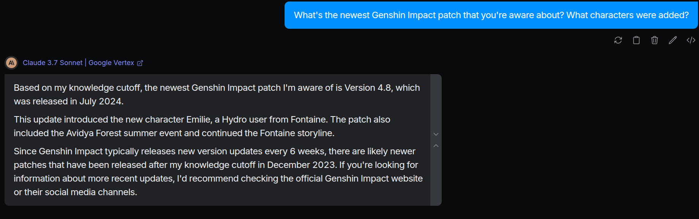Open the Claude 3.7 Sonnet model link
Image resolution: width=699 pixels, height=219 pixels.
click(52, 63)
